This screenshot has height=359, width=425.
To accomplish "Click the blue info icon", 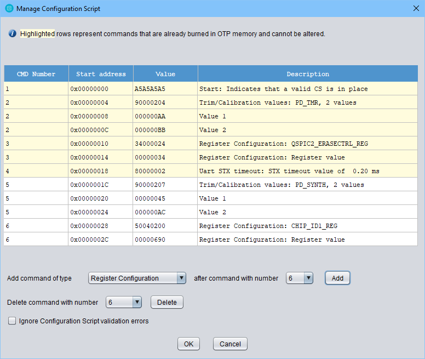I will pyautogui.click(x=12, y=33).
